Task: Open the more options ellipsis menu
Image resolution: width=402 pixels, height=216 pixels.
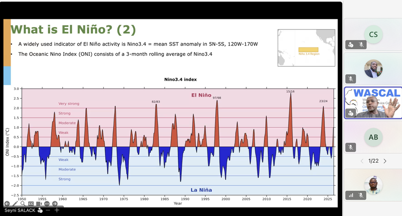Action: tap(47, 204)
